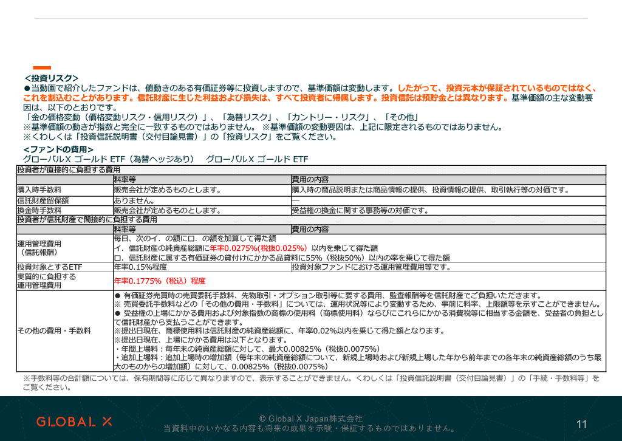622x441 pixels.
Task: Click '投資者が直接的に負担する費用' table header row
Action: [311, 169]
